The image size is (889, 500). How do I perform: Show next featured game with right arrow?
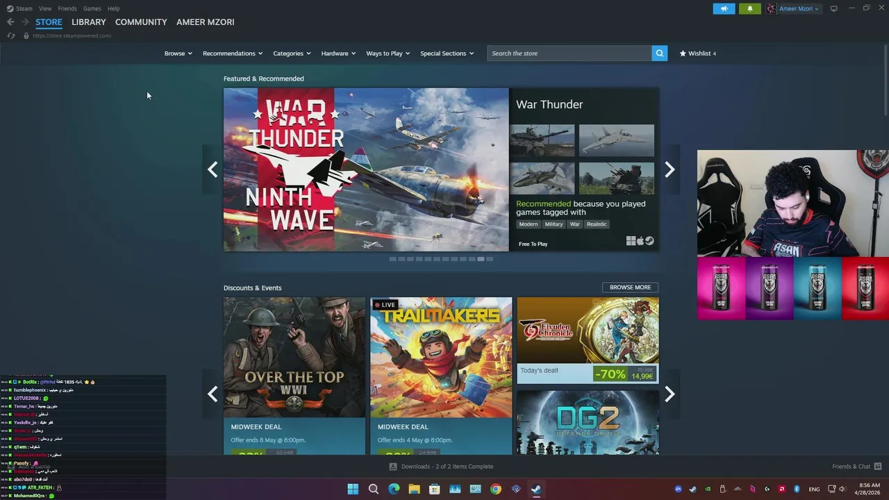coord(670,169)
